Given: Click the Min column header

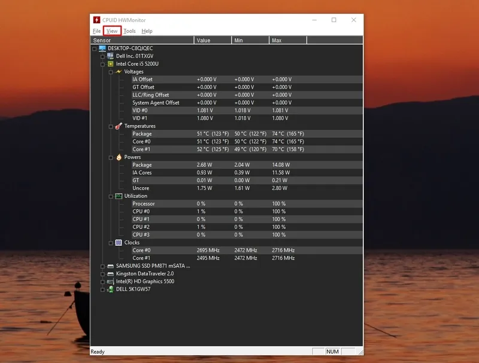Looking at the screenshot, I should (250, 40).
